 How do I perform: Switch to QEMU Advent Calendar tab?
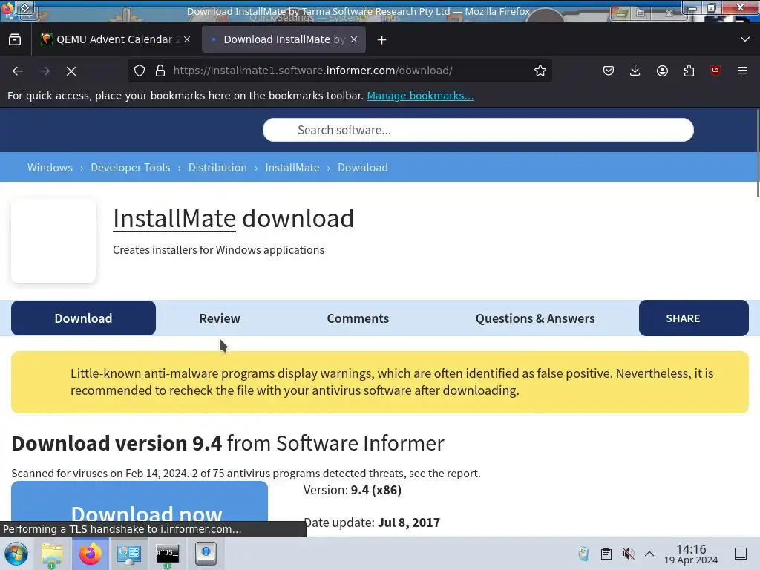(x=114, y=39)
